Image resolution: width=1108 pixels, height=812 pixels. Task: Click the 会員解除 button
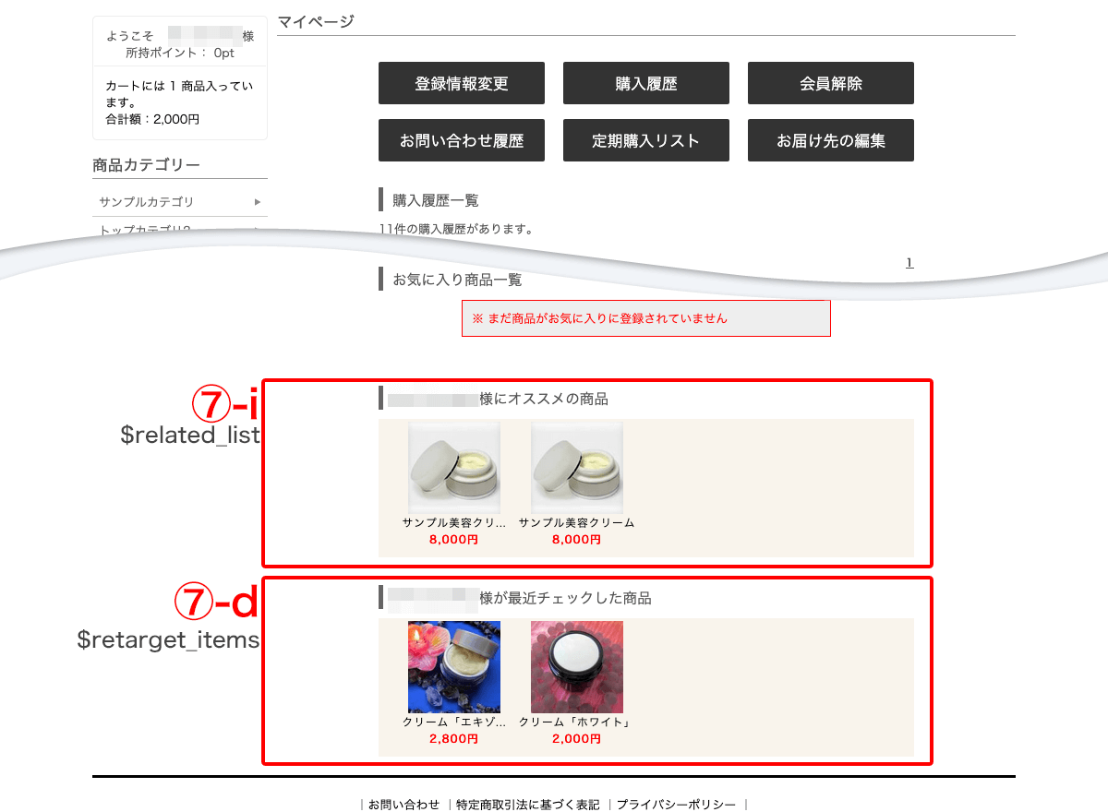click(831, 83)
